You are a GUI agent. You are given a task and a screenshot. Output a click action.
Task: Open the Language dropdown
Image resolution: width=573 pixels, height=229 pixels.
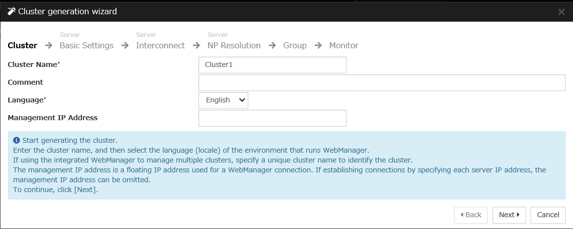point(223,100)
